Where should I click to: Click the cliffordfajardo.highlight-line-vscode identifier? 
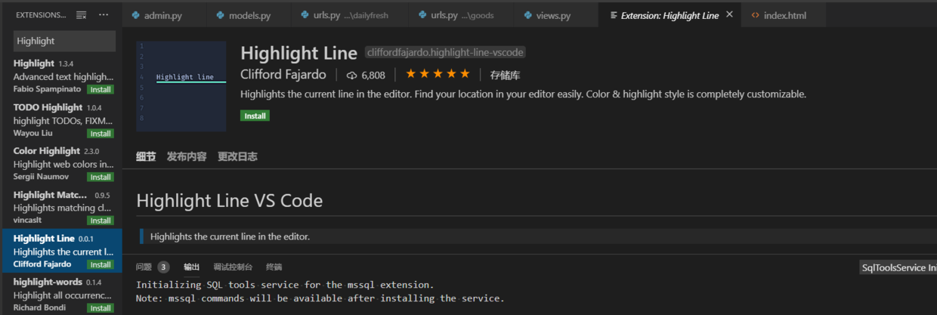click(445, 52)
